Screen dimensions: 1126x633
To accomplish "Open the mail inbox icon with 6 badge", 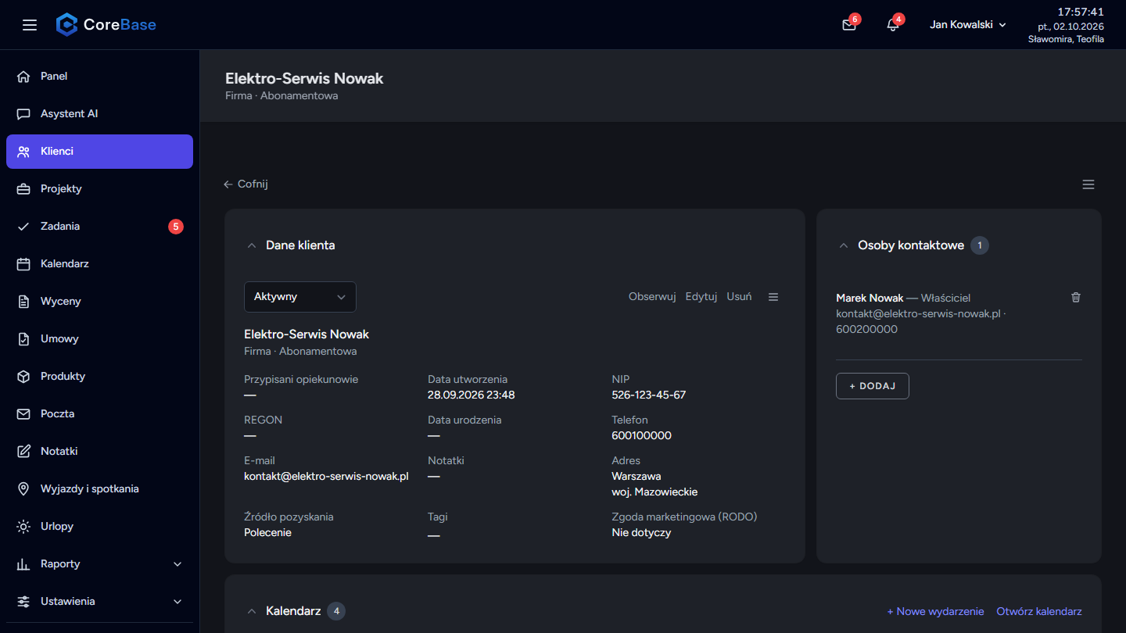I will (x=849, y=25).
